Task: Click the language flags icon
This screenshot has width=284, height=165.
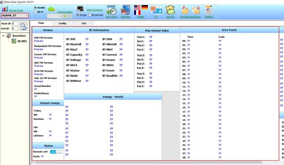Action: (x=141, y=10)
